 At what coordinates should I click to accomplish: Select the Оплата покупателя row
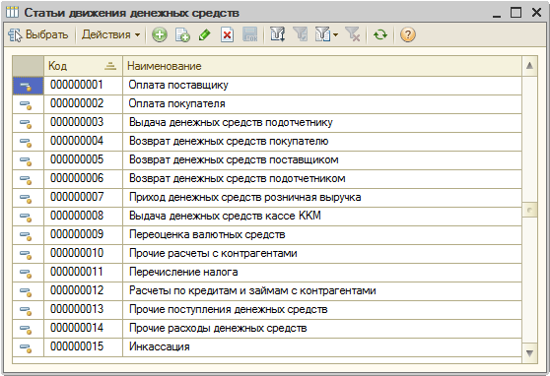[267, 103]
